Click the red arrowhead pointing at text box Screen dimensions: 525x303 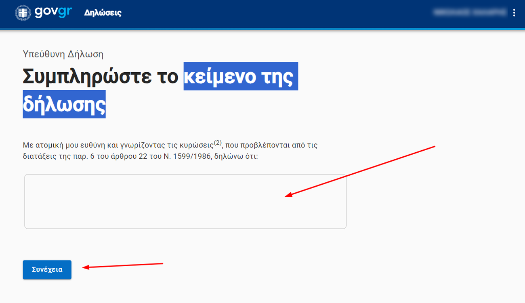click(x=288, y=196)
